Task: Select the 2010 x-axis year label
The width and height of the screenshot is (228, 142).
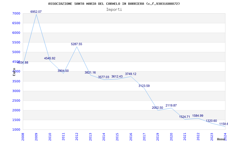Action: click(x=50, y=137)
